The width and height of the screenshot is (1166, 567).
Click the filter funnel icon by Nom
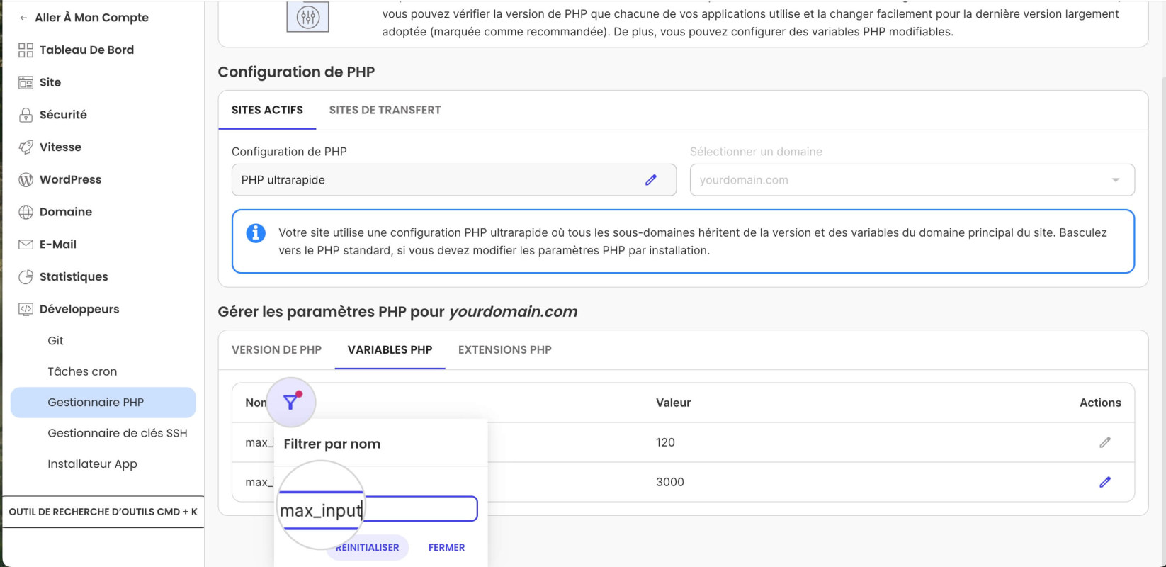pyautogui.click(x=291, y=402)
